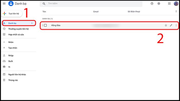Click Xuất to export contacts
Image resolution: width=180 pixels, height=101 pixels.
(11, 61)
